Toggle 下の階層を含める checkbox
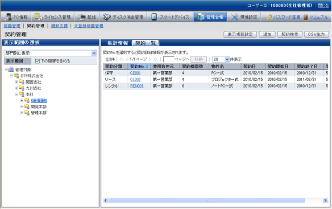This screenshot has height=209, width=332. click(x=38, y=61)
